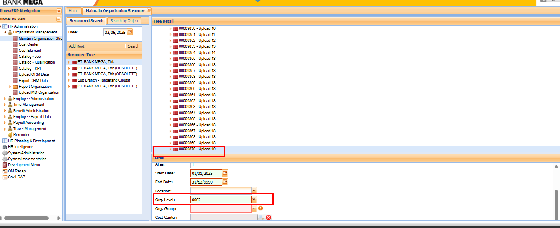Click the Sub Branch - Tangerang Ciputat node icon
The width and height of the screenshot is (560, 228).
(x=74, y=80)
